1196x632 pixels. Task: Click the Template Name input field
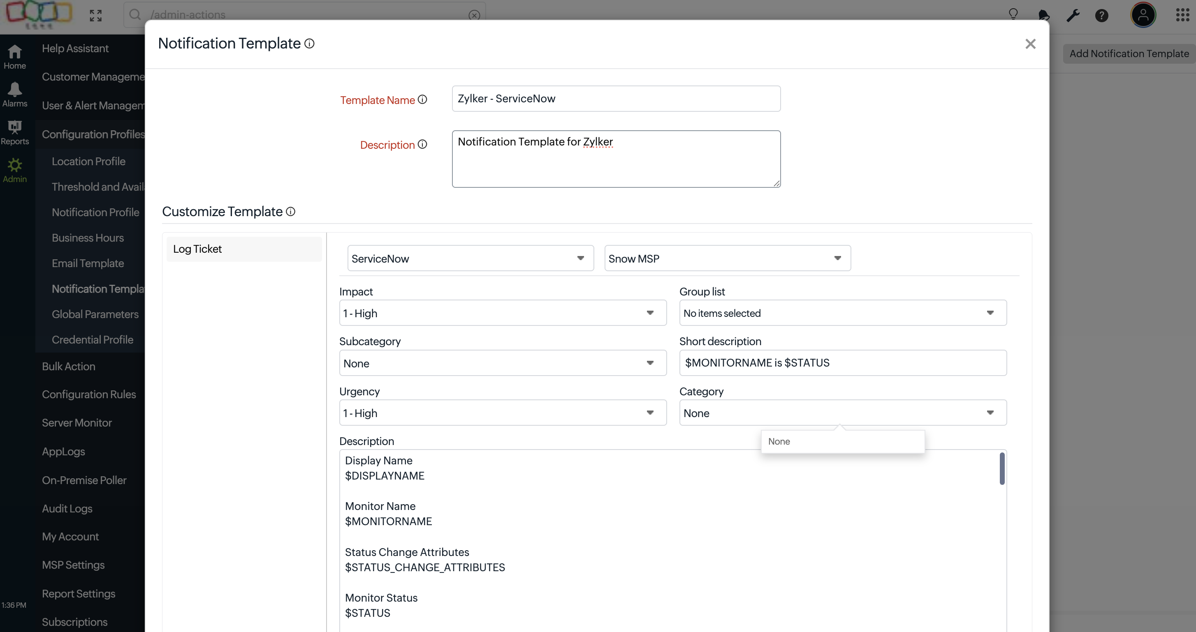[616, 98]
